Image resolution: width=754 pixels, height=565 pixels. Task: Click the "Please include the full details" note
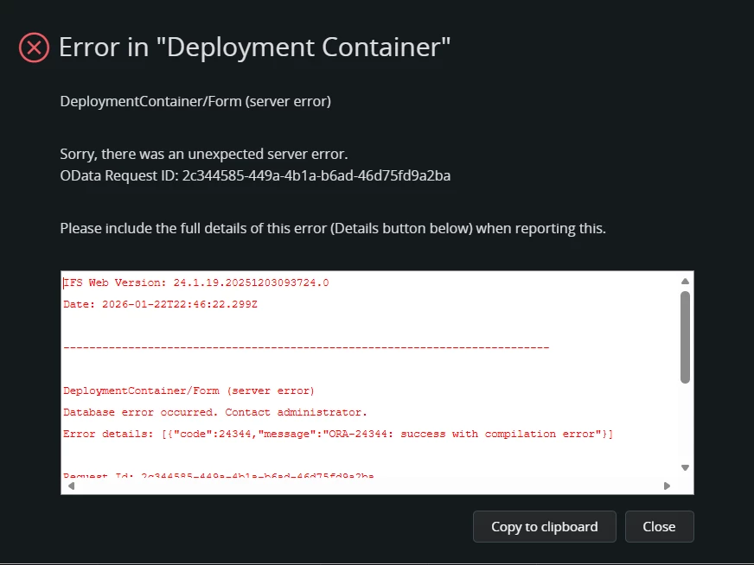(x=333, y=229)
